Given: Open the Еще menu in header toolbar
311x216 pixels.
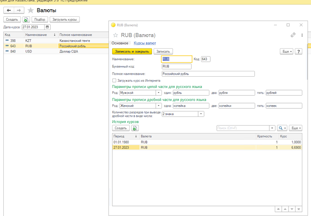Looking at the screenshot, I should (x=286, y=52).
